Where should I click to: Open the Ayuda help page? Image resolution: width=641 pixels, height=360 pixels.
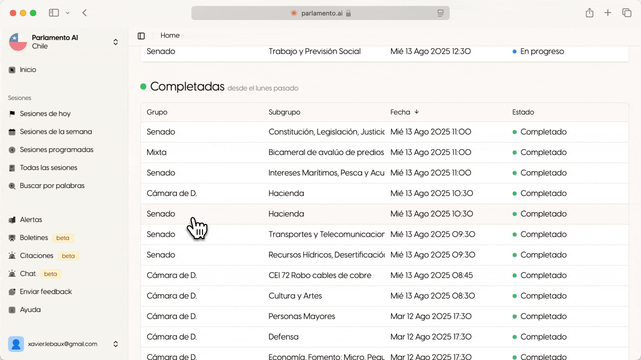pos(30,309)
